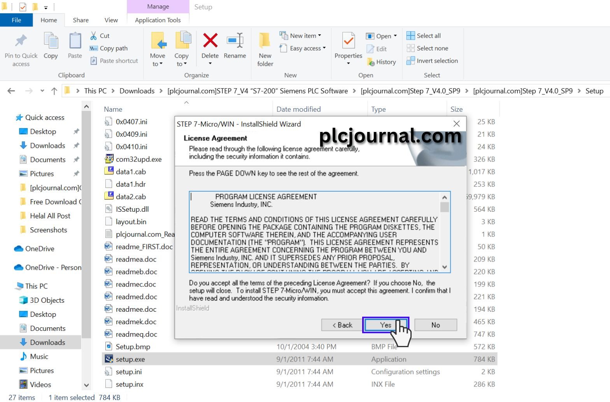Click Downloads in breadcrumb address bar
The image size is (610, 402).
[x=137, y=91]
